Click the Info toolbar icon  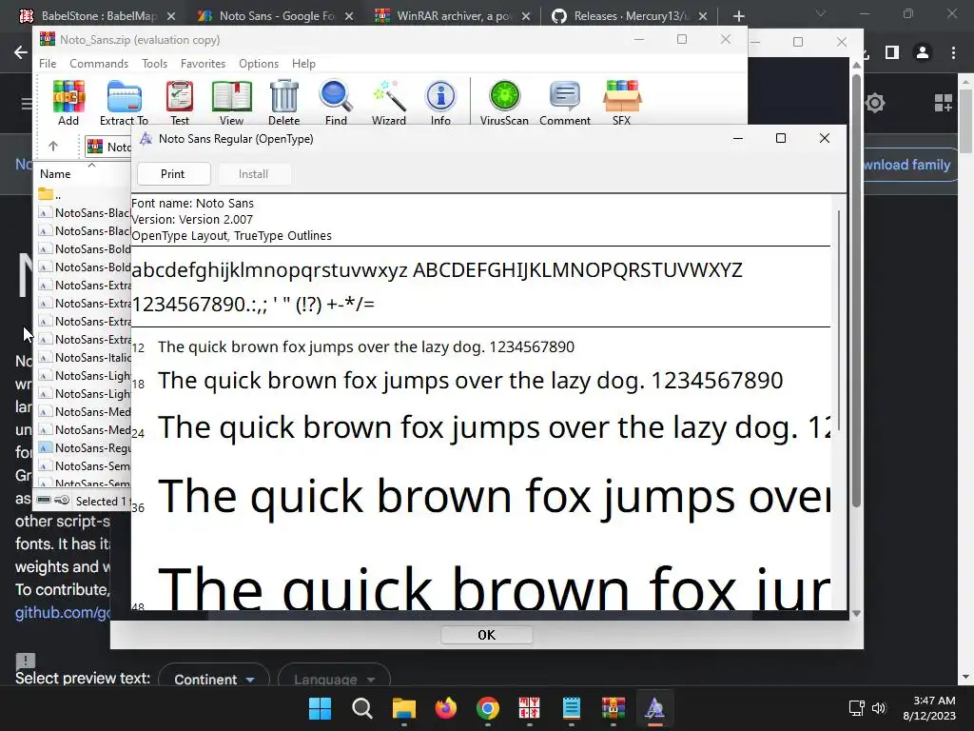(440, 103)
